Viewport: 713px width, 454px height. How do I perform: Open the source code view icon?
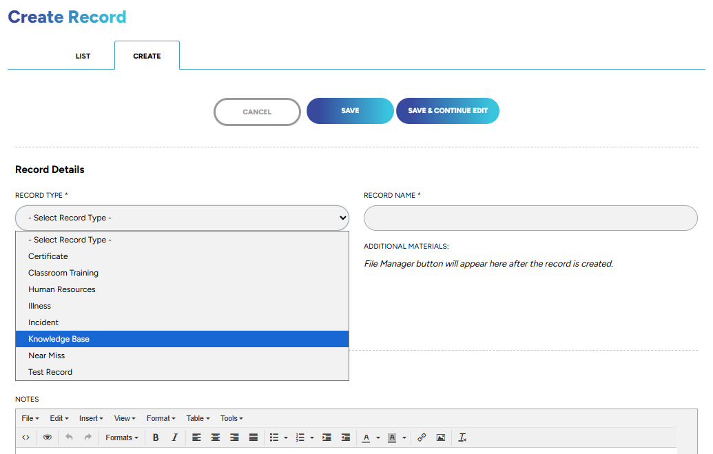point(26,437)
